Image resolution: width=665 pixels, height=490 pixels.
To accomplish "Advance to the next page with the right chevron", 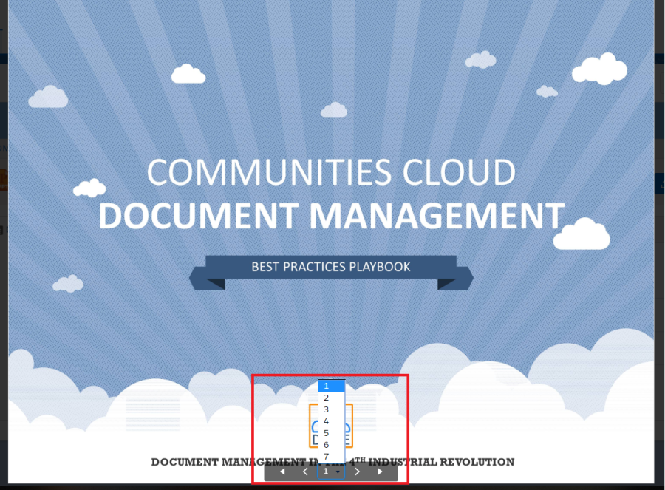I will point(358,472).
